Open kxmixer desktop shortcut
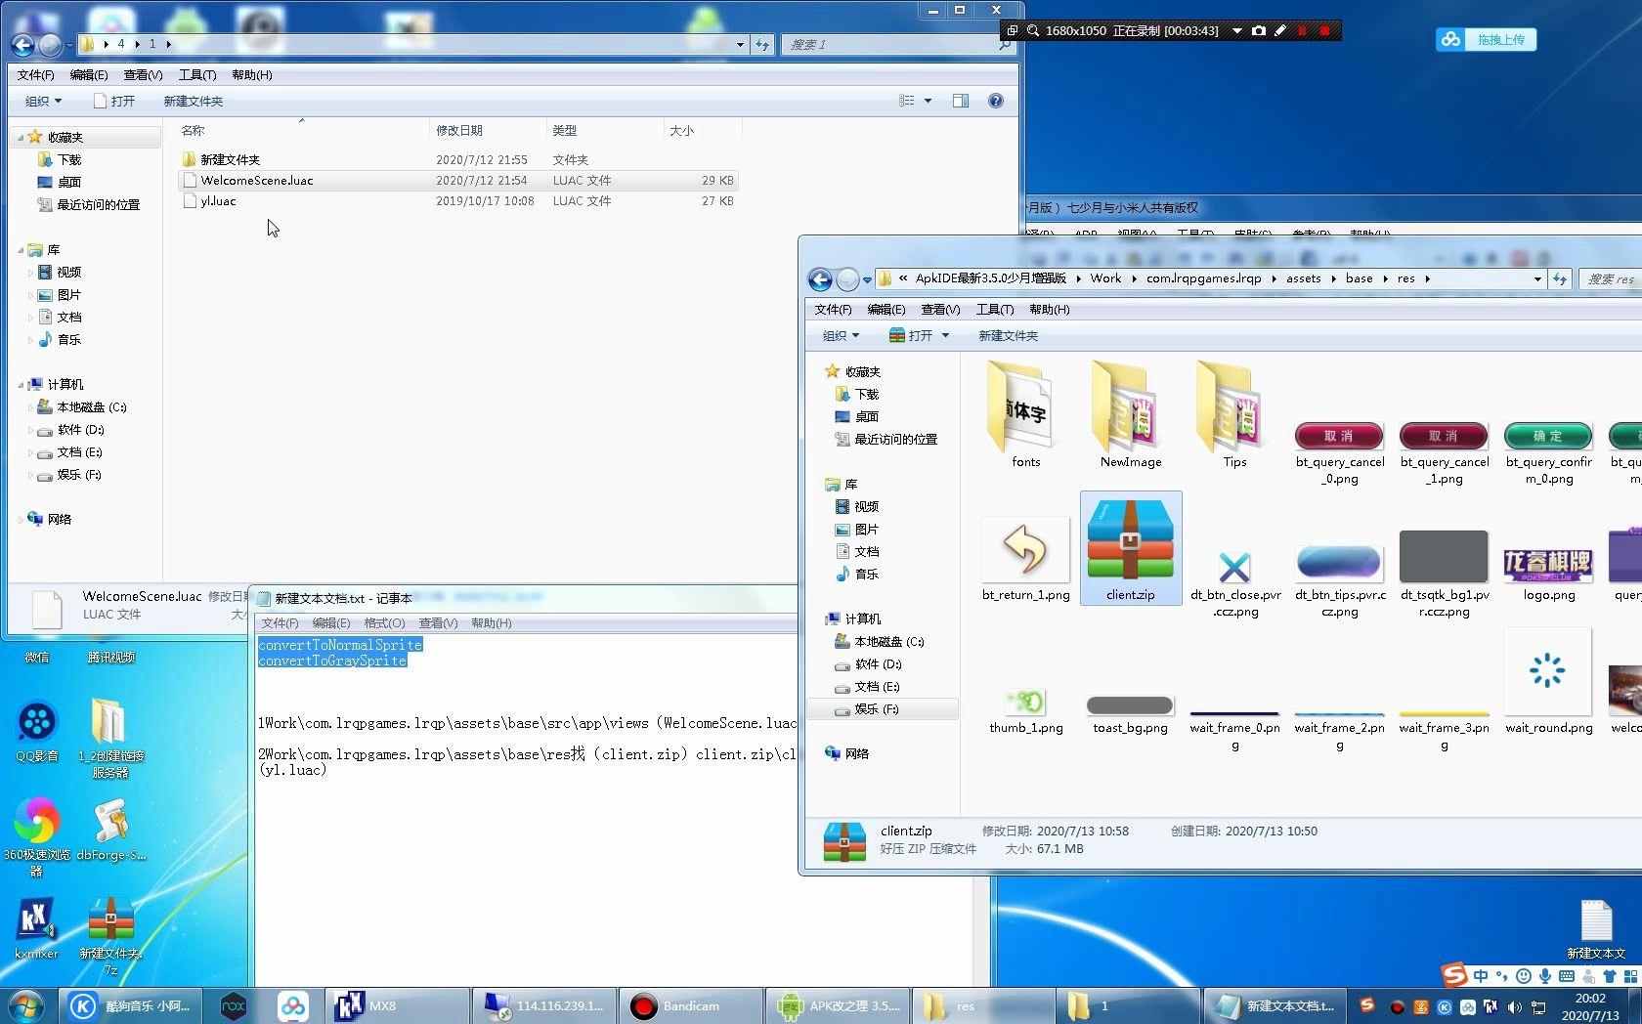This screenshot has width=1642, height=1024. (36, 928)
